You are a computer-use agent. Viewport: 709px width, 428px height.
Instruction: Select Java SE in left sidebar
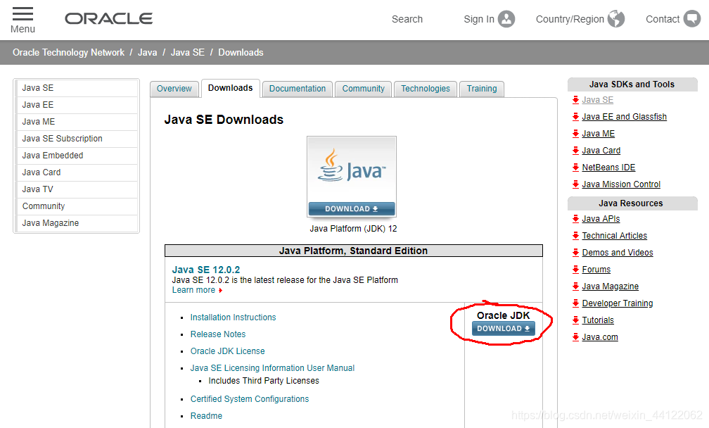click(x=77, y=88)
